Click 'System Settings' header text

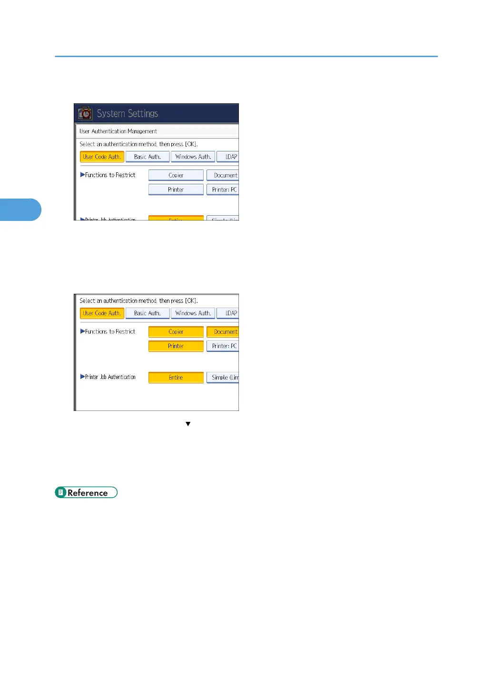pyautogui.click(x=128, y=114)
